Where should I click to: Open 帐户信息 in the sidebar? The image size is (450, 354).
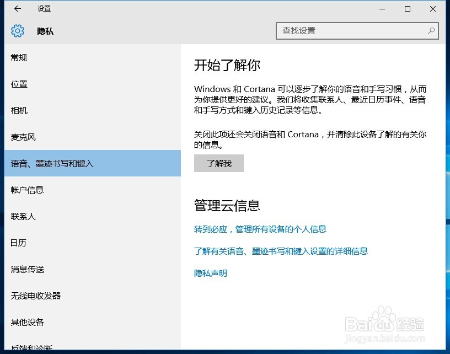[93, 190]
